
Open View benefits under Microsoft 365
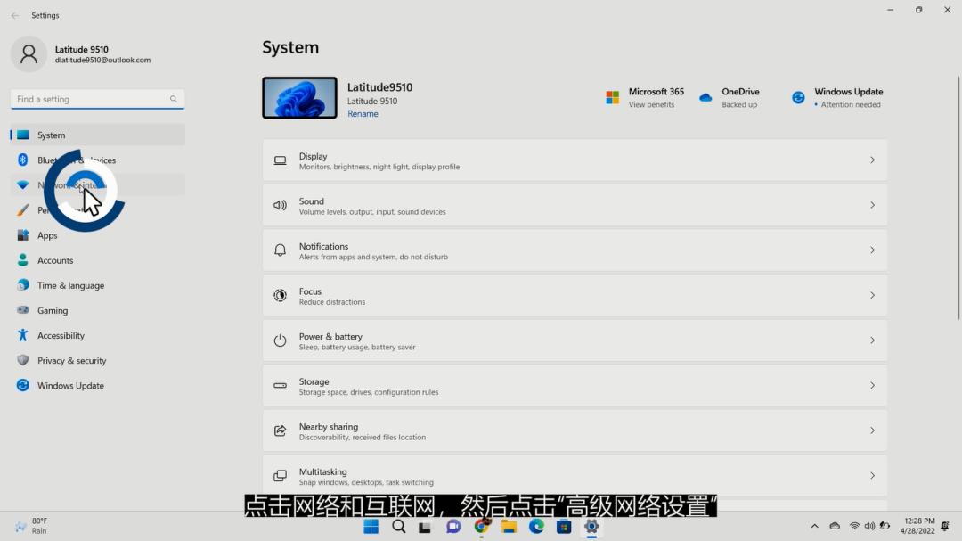pyautogui.click(x=656, y=103)
